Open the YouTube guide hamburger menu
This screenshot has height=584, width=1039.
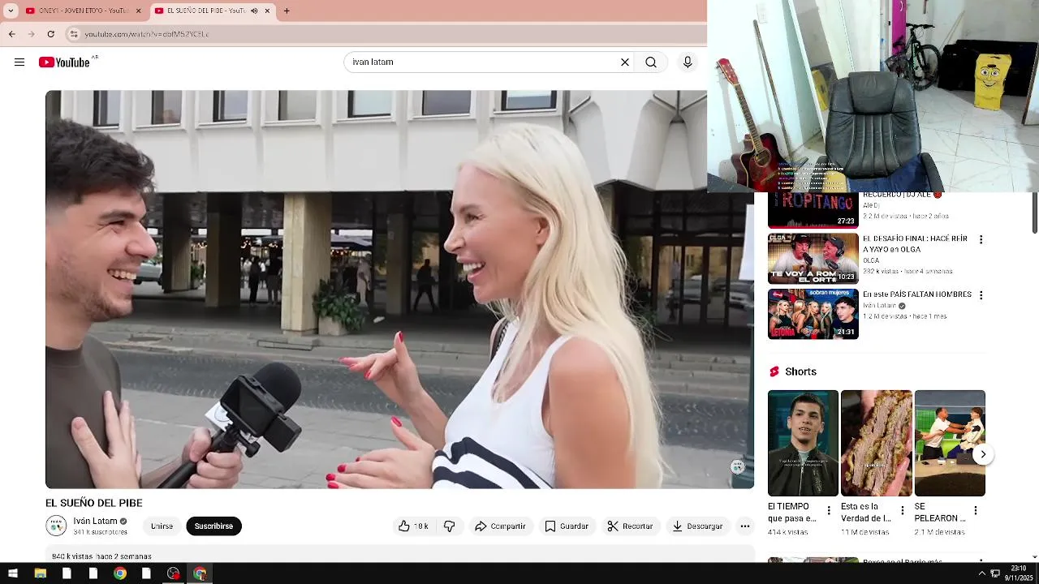[x=19, y=62]
